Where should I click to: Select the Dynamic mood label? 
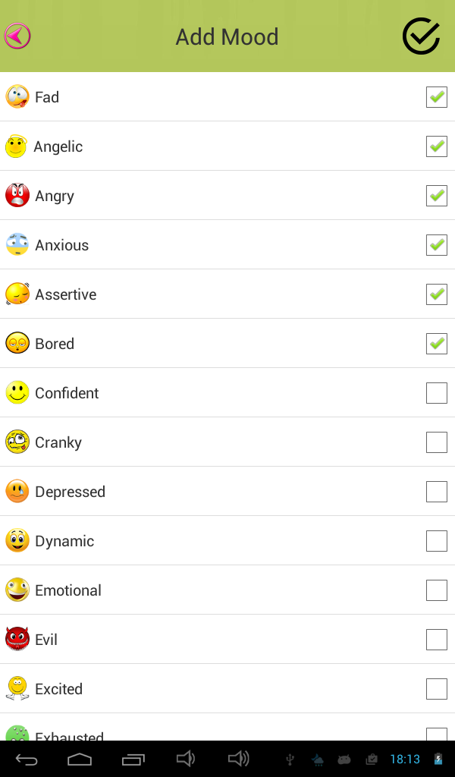[64, 541]
